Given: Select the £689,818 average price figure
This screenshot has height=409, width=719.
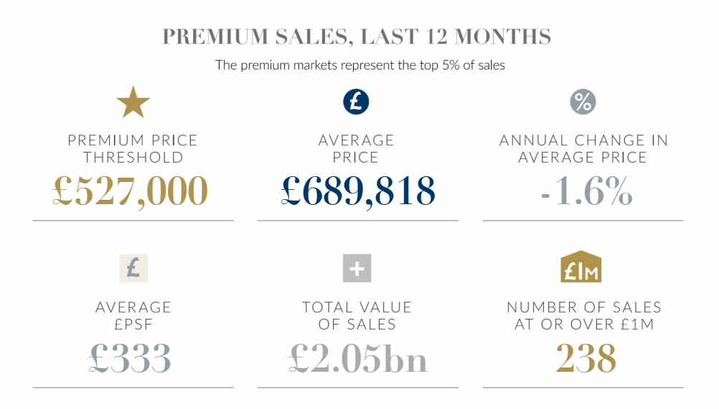Looking at the screenshot, I should [x=358, y=191].
